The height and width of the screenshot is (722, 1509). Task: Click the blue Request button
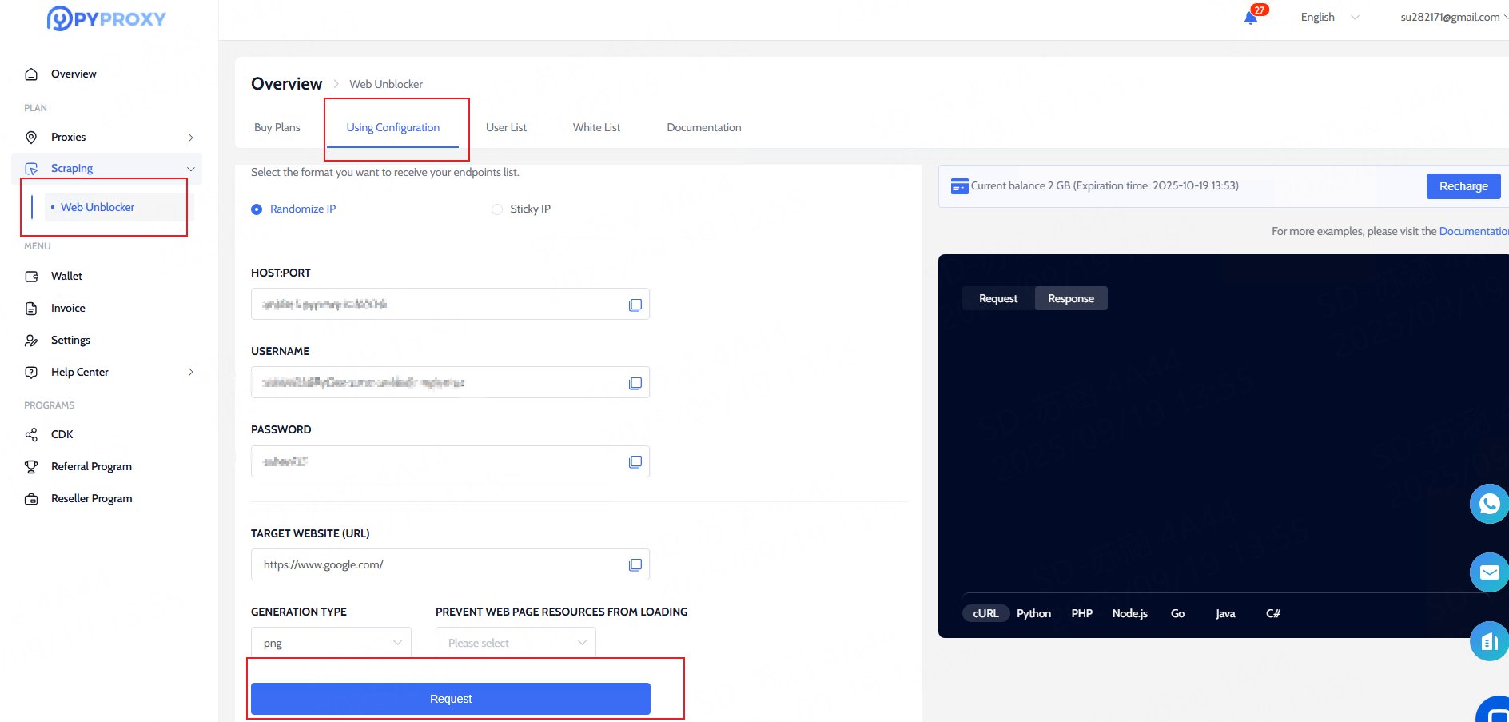coord(451,699)
